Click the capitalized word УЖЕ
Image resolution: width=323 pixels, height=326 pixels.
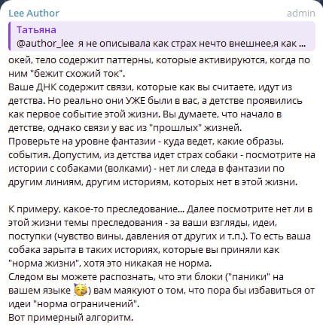(135, 101)
